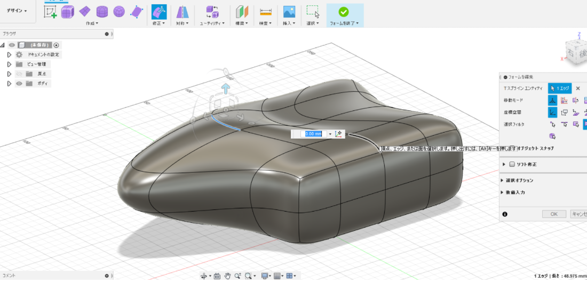Toggle visibility of ボディ folder
The image size is (587, 283).
(19, 84)
